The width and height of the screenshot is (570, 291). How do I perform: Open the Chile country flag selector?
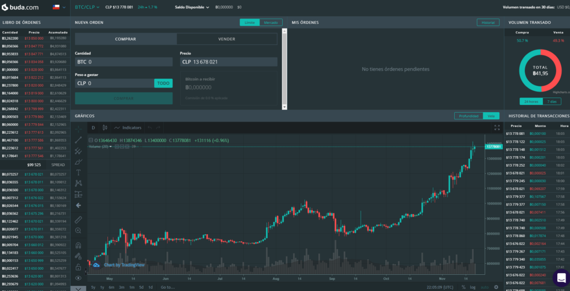tap(58, 7)
